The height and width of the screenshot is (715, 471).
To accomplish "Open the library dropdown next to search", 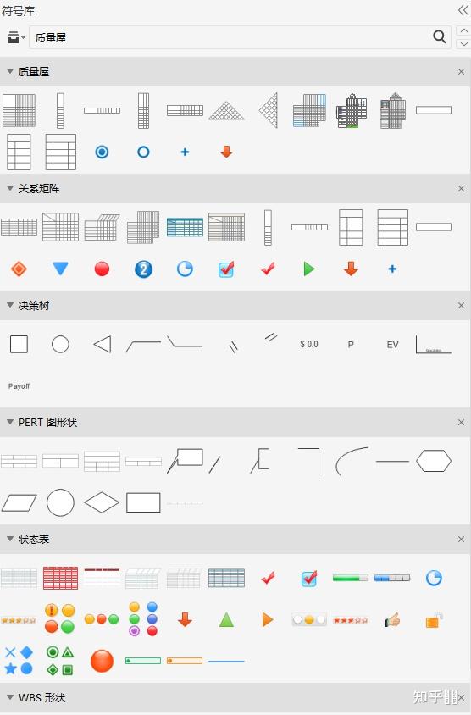I will point(16,37).
